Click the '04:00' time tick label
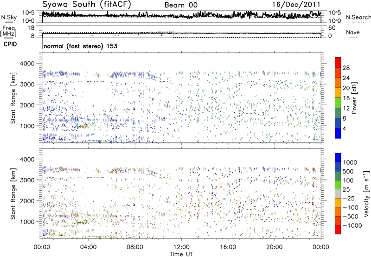Image resolution: width=371 pixels, height=257 pixels. pos(88,247)
